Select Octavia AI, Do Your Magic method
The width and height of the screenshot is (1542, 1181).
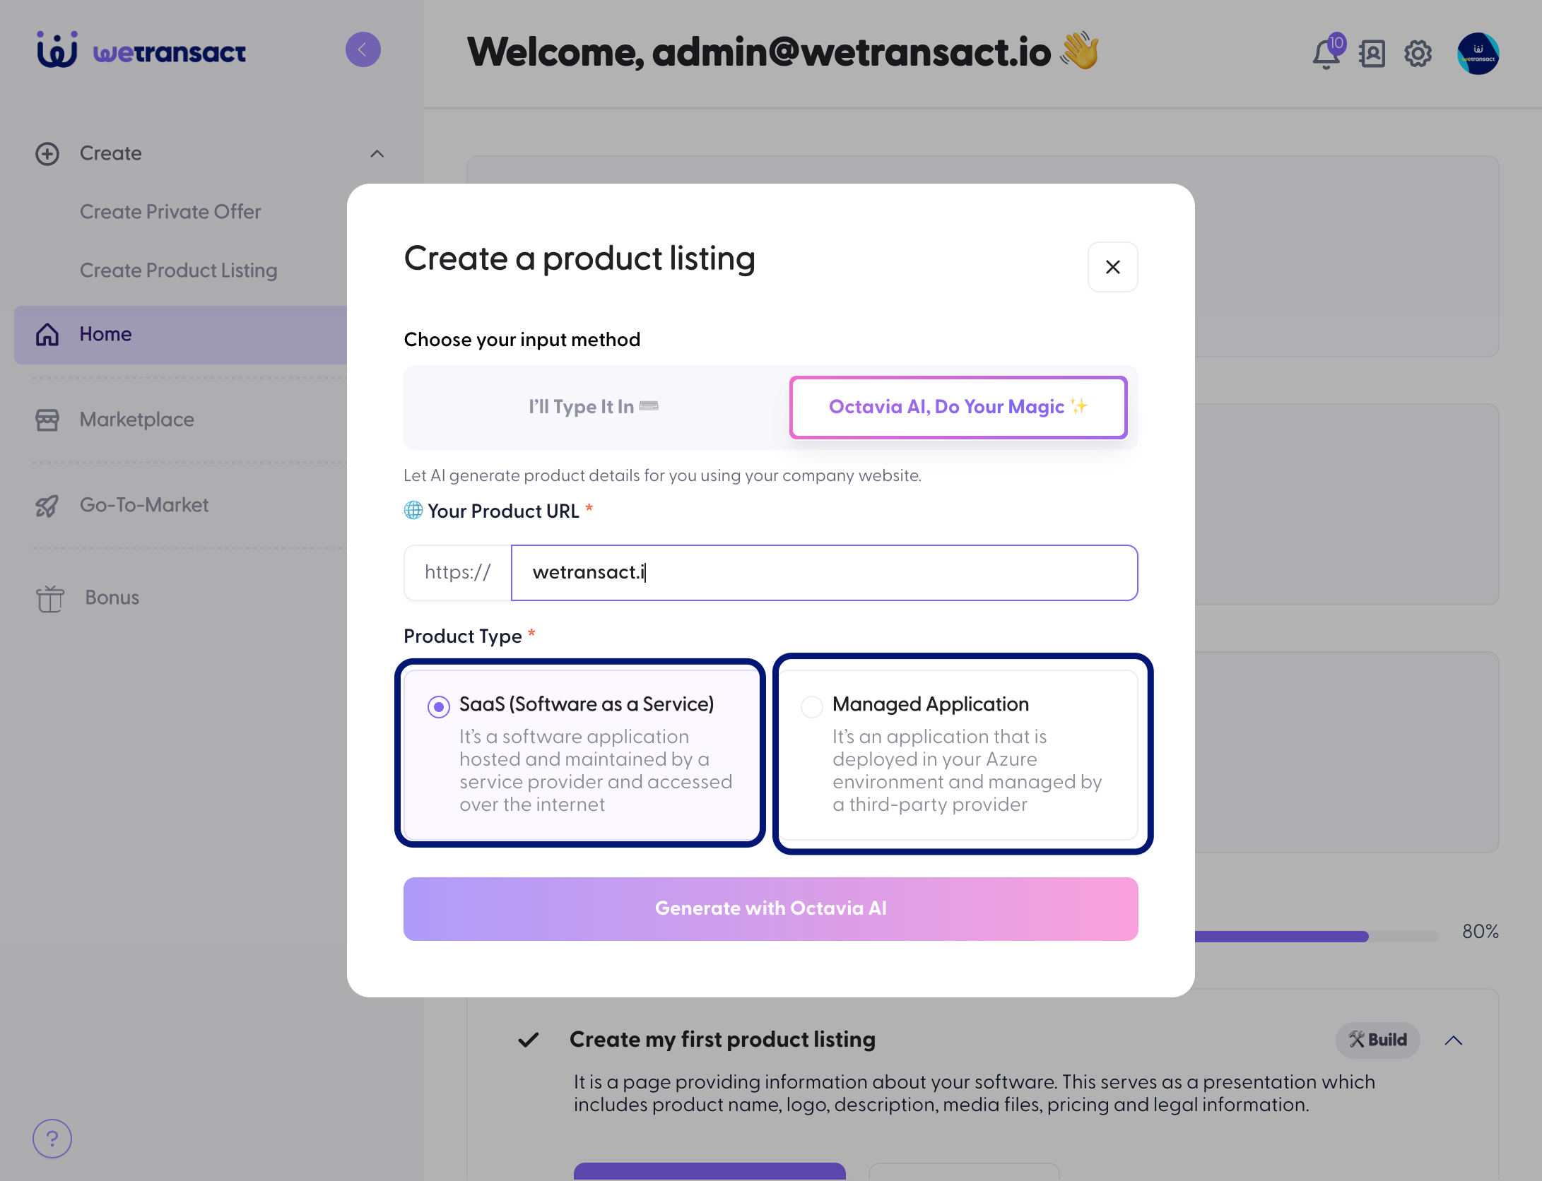pos(958,407)
